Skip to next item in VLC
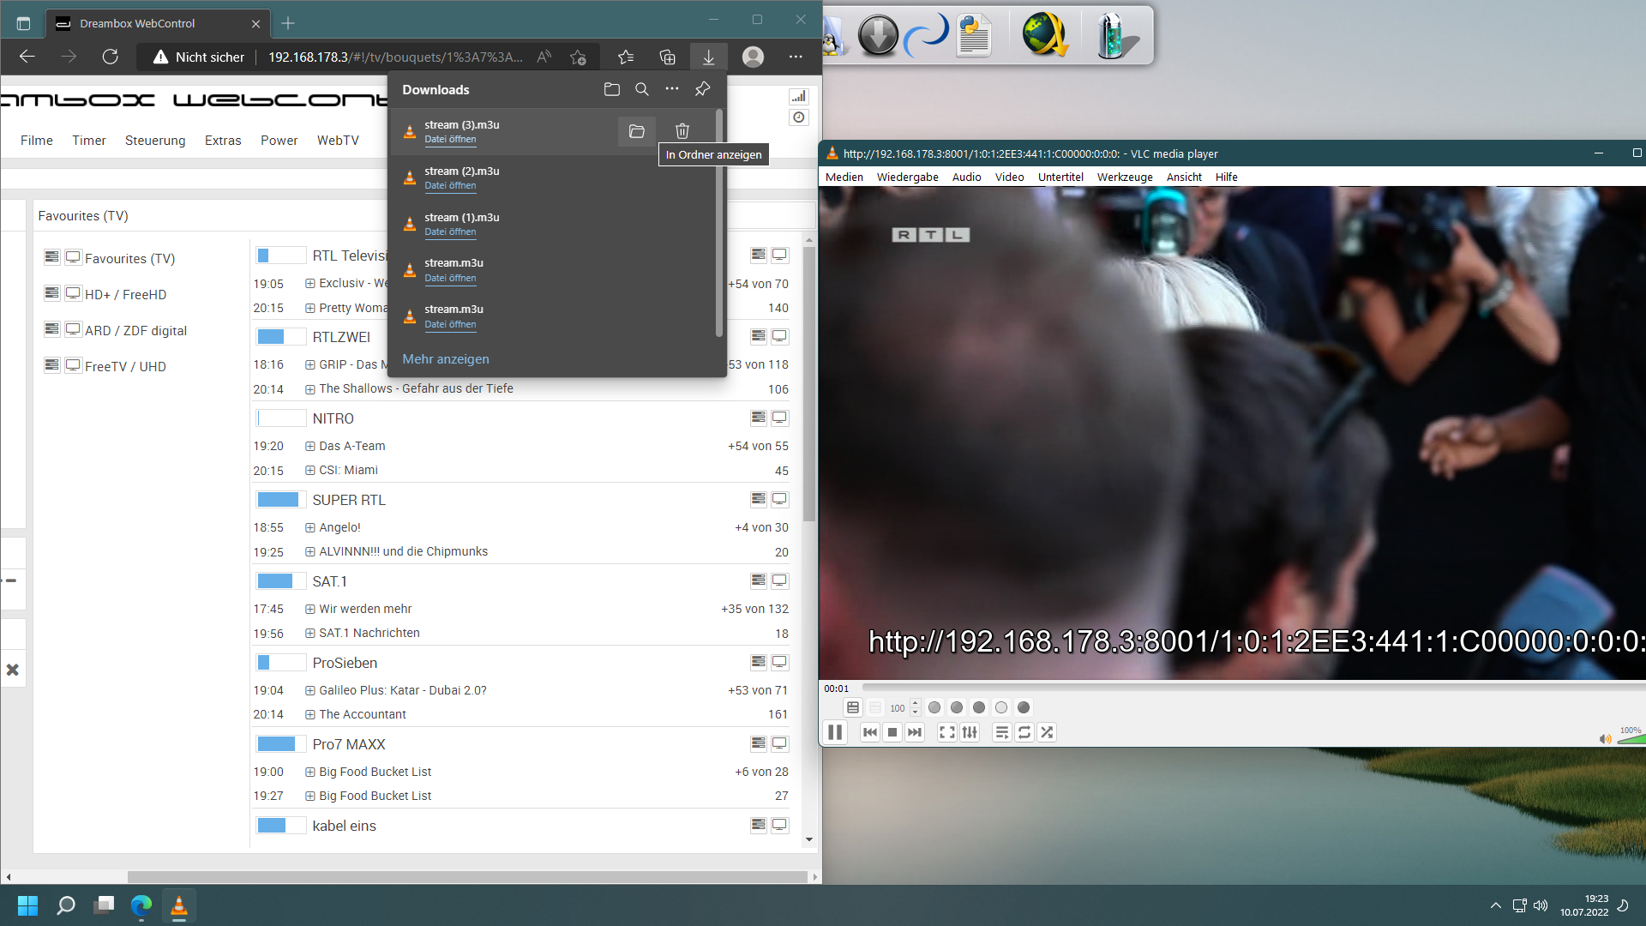Screen dimensions: 1646x926 [x=915, y=732]
